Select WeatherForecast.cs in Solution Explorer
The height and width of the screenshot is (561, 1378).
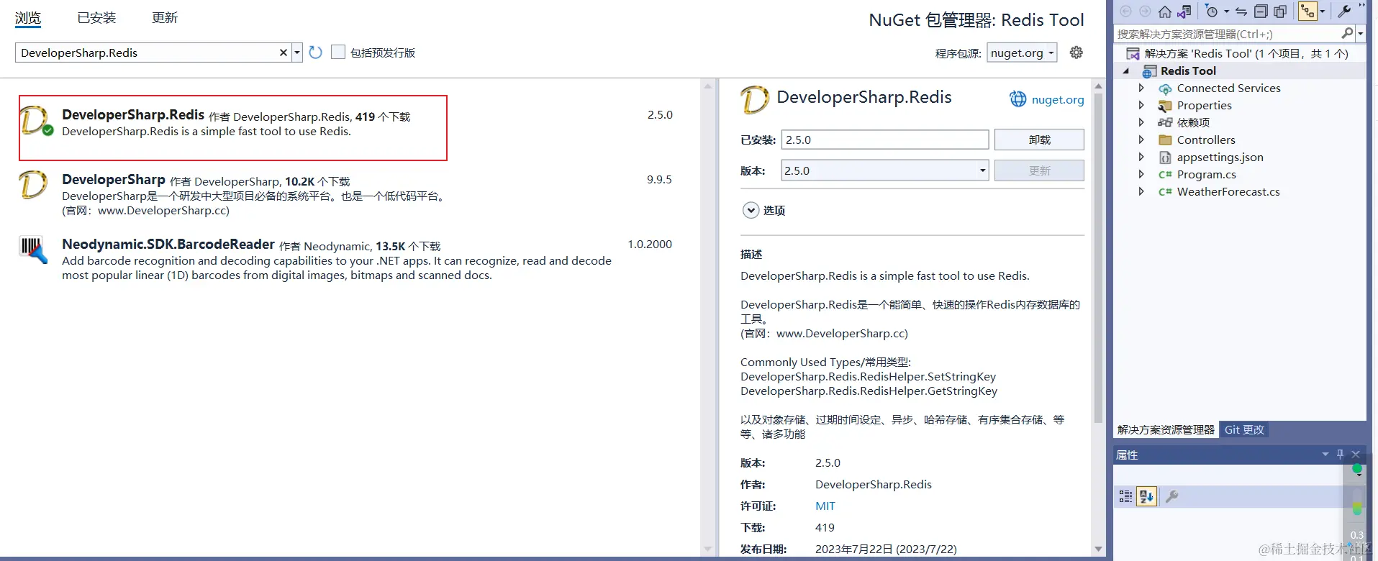coord(1228,192)
